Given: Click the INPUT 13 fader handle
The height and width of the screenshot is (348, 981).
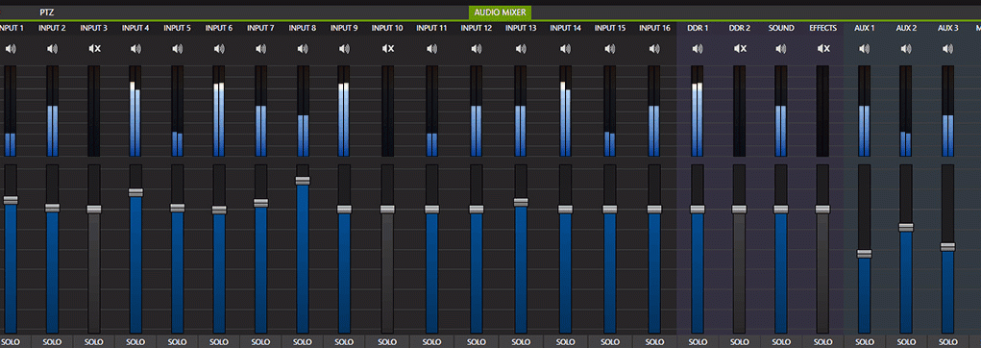Looking at the screenshot, I should (521, 202).
